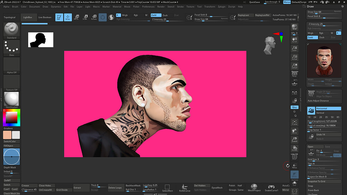Click the Snapshot To Grid button
Viewport: 347px width, 195px height.
pyautogui.click(x=324, y=181)
